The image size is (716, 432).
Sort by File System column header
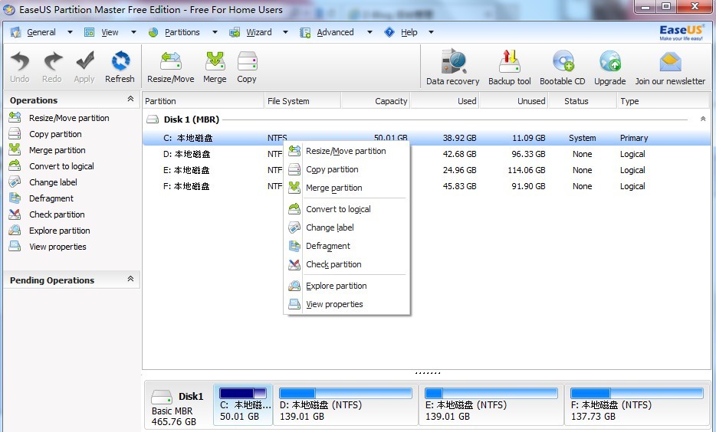click(302, 101)
